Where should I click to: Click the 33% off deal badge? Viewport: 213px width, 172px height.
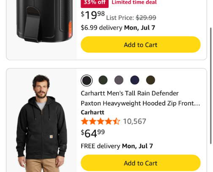95,3
